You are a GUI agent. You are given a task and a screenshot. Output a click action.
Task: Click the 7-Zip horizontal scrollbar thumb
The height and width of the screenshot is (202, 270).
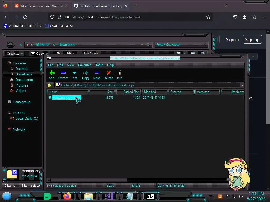(89, 180)
